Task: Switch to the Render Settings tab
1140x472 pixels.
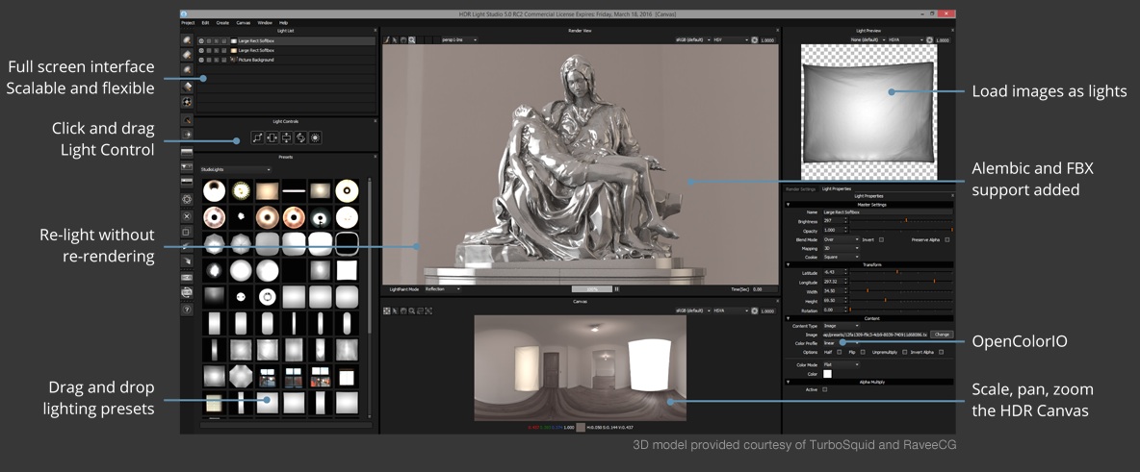Action: pyautogui.click(x=798, y=188)
